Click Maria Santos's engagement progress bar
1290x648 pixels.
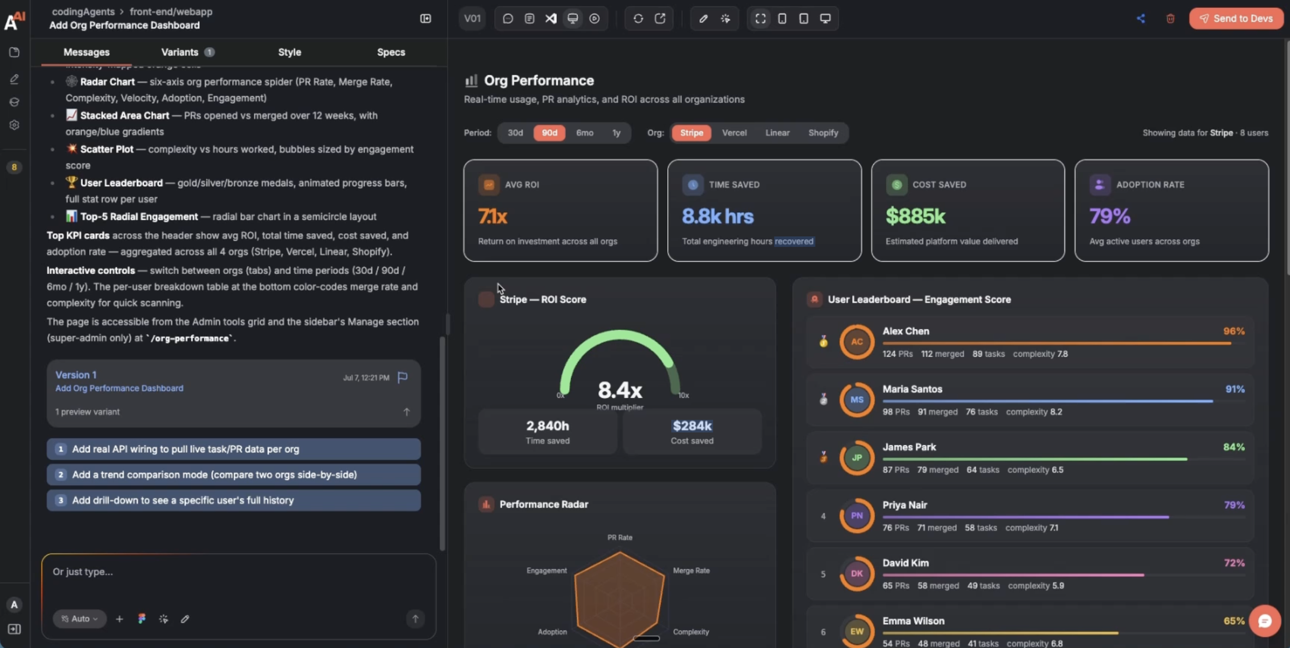click(1063, 401)
